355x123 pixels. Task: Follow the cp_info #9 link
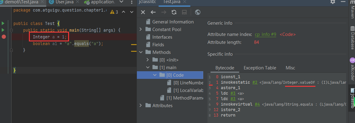(265, 34)
